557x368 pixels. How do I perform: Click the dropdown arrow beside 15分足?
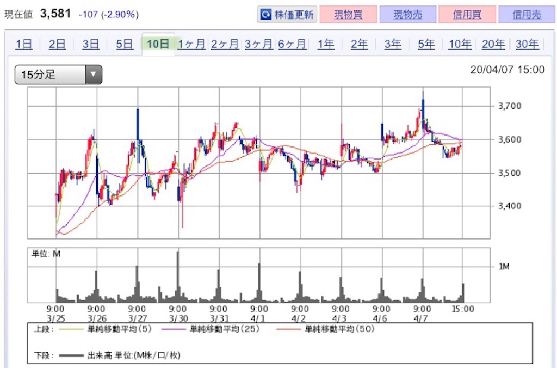tap(94, 75)
